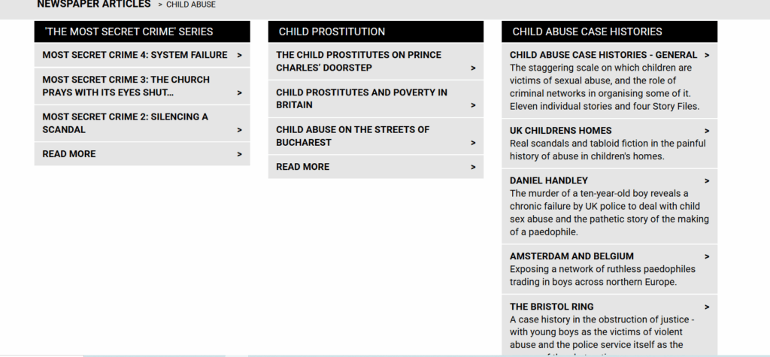
Task: Open The Bristol Ring case history
Action: click(551, 307)
